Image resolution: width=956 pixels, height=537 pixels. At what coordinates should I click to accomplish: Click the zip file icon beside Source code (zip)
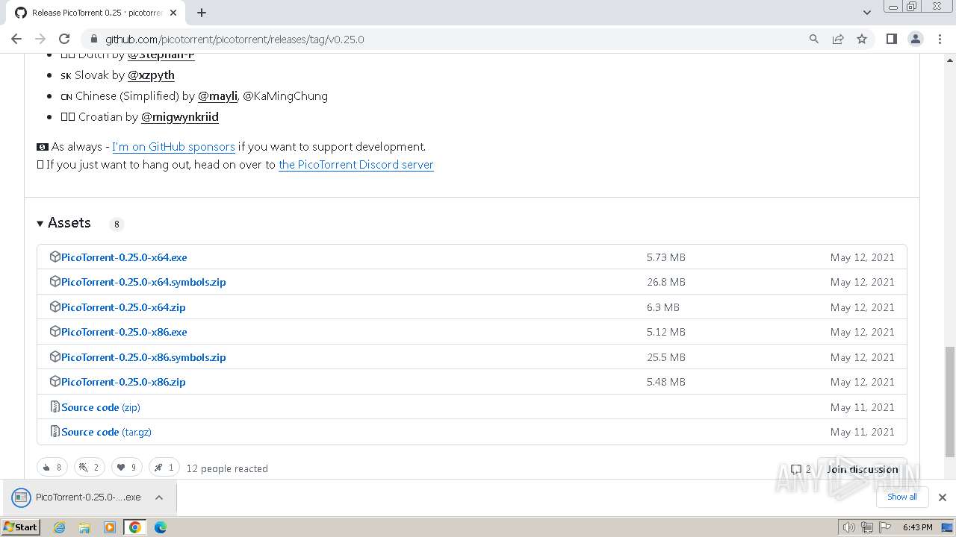55,406
